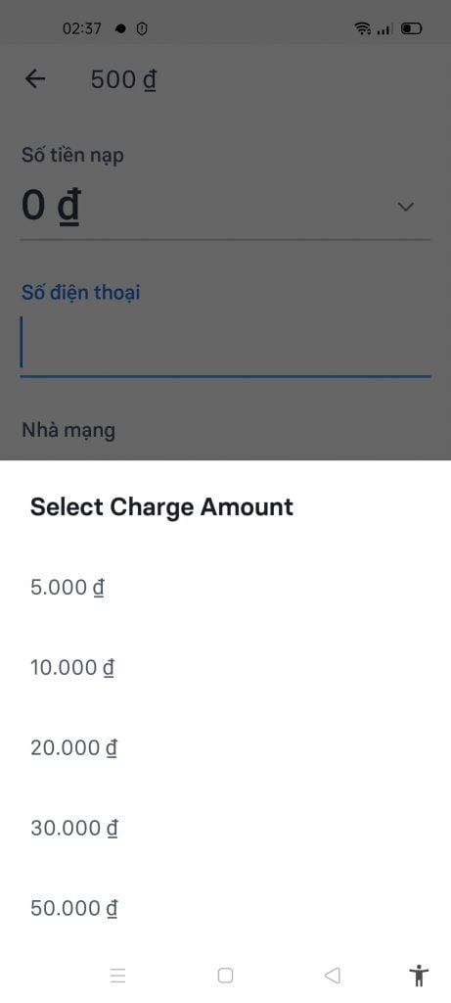Screen dimensions: 451x1003
Task: Tap the Select Charge Amount heading
Action: point(161,506)
